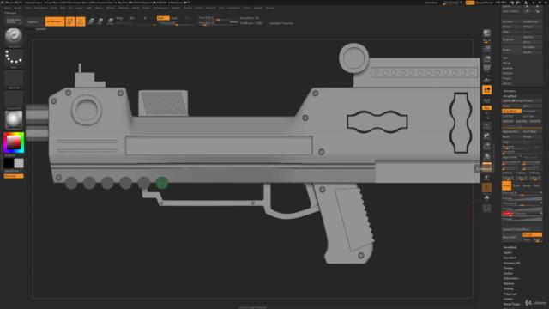Select the Scale gizmo icon in toolbar

point(100,21)
